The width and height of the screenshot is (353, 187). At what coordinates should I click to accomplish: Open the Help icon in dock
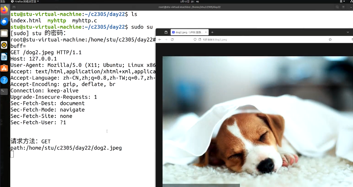coord(4,80)
